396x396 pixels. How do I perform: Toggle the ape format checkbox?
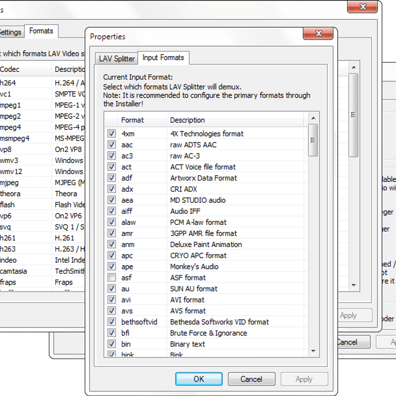coord(112,266)
